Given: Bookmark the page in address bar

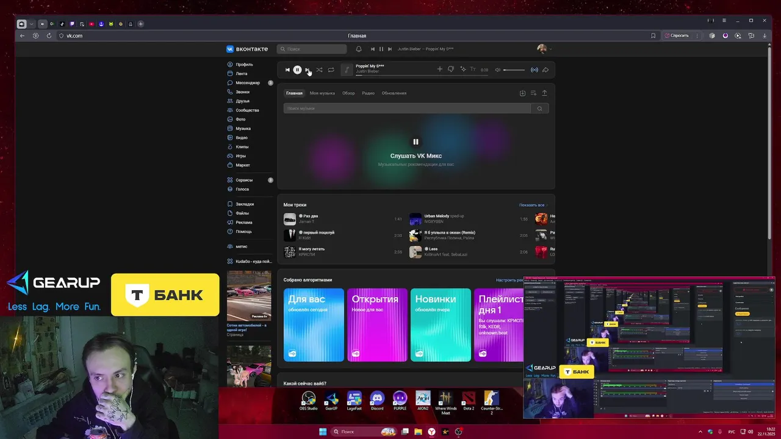Looking at the screenshot, I should 653,35.
